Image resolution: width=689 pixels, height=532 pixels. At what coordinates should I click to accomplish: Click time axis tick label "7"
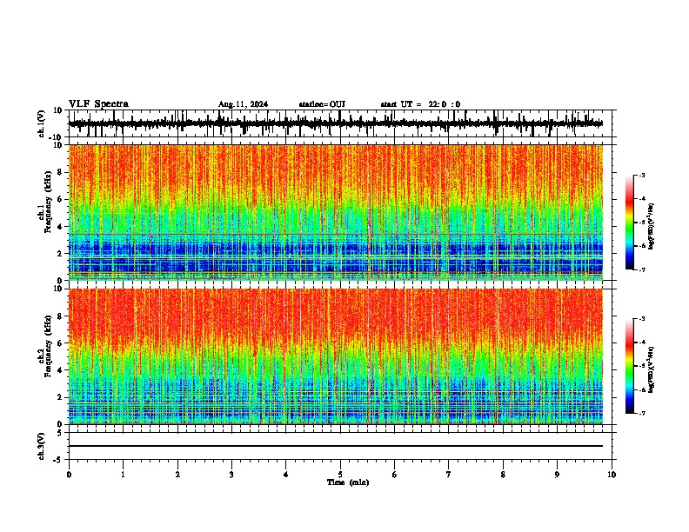coord(449,475)
